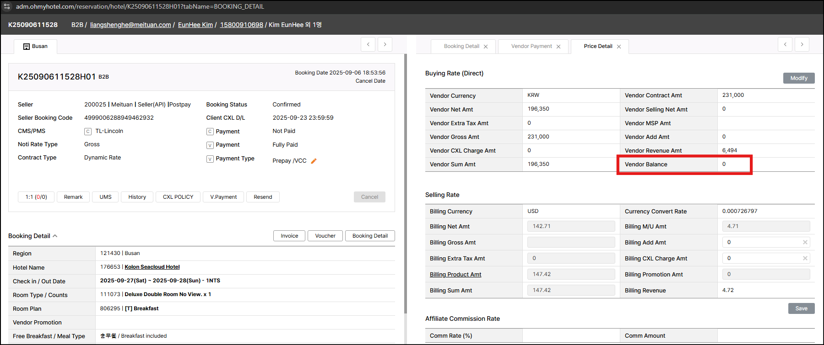Viewport: 824px width, 345px height.
Task: Click the site info icon in address bar
Action: 7,6
